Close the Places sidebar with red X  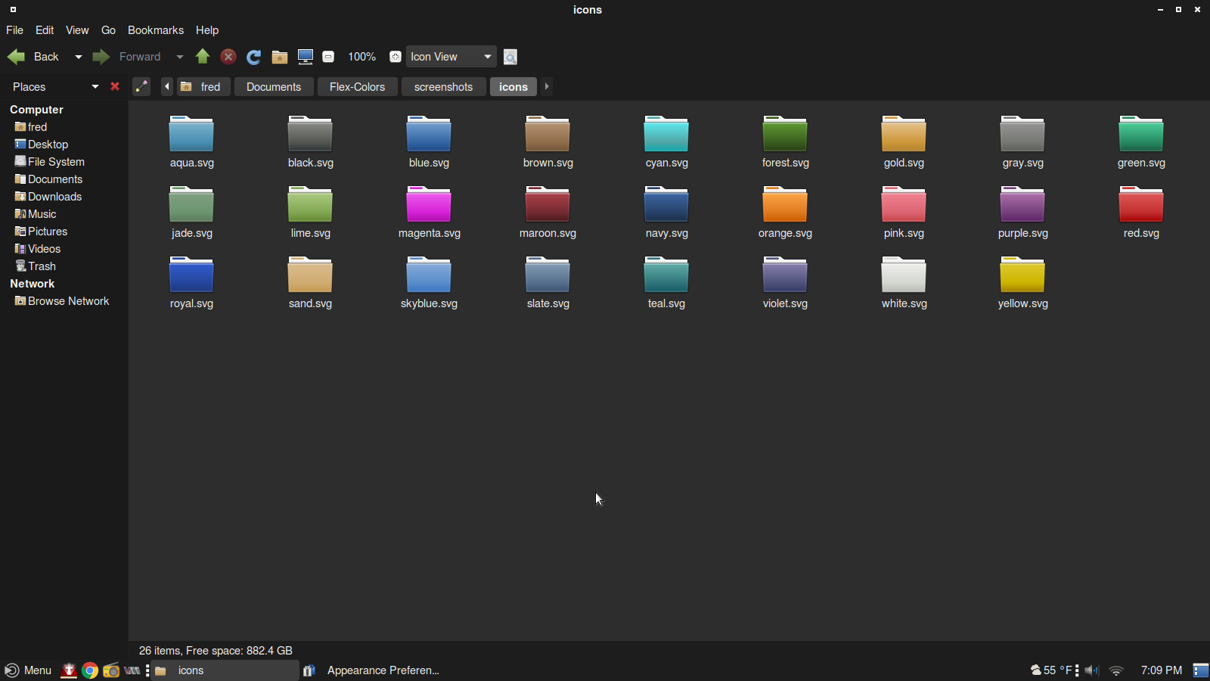click(x=115, y=86)
